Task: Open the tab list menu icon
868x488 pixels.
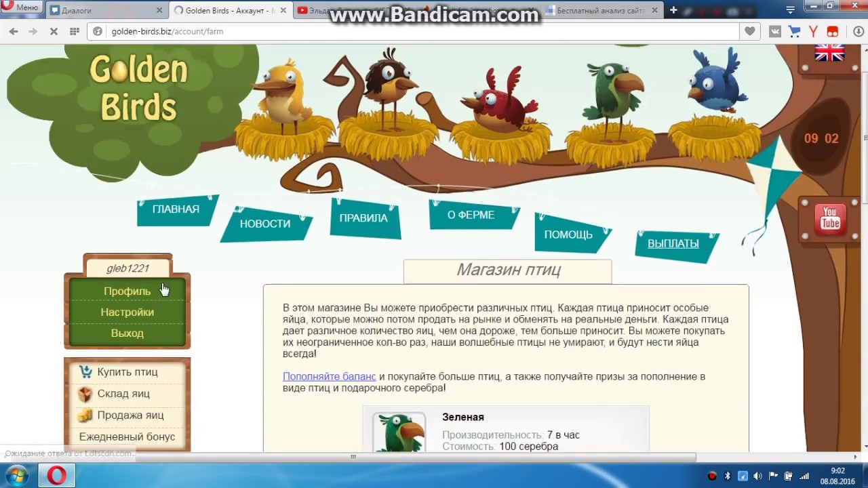Action: coord(790,9)
